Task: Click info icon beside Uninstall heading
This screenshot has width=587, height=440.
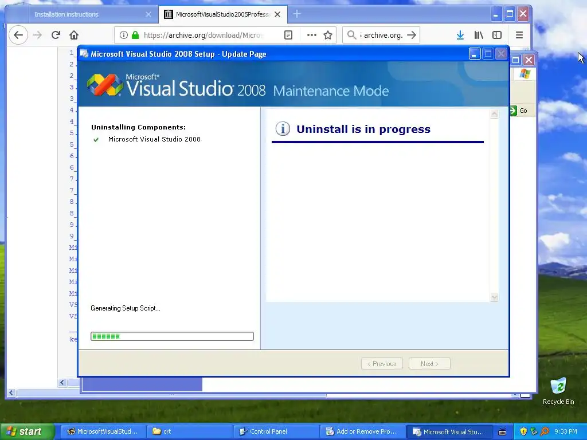Action: coord(283,129)
